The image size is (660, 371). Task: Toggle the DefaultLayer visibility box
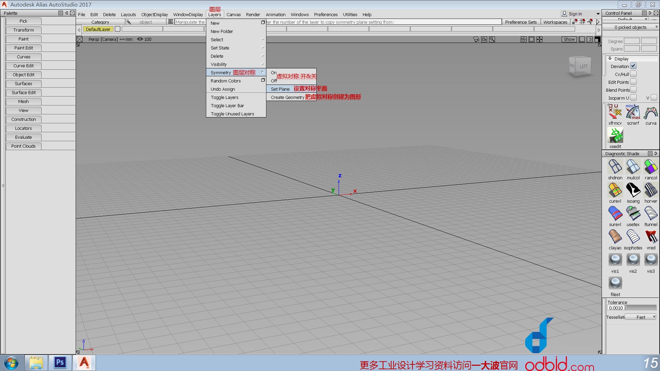click(118, 29)
